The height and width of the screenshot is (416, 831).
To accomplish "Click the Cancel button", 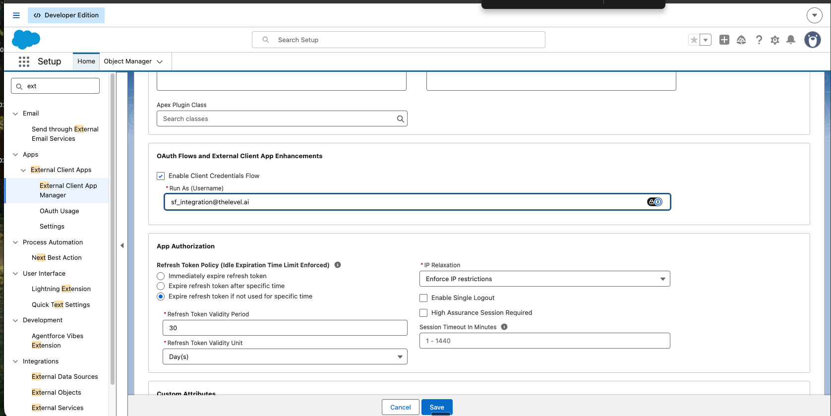I will coord(401,407).
